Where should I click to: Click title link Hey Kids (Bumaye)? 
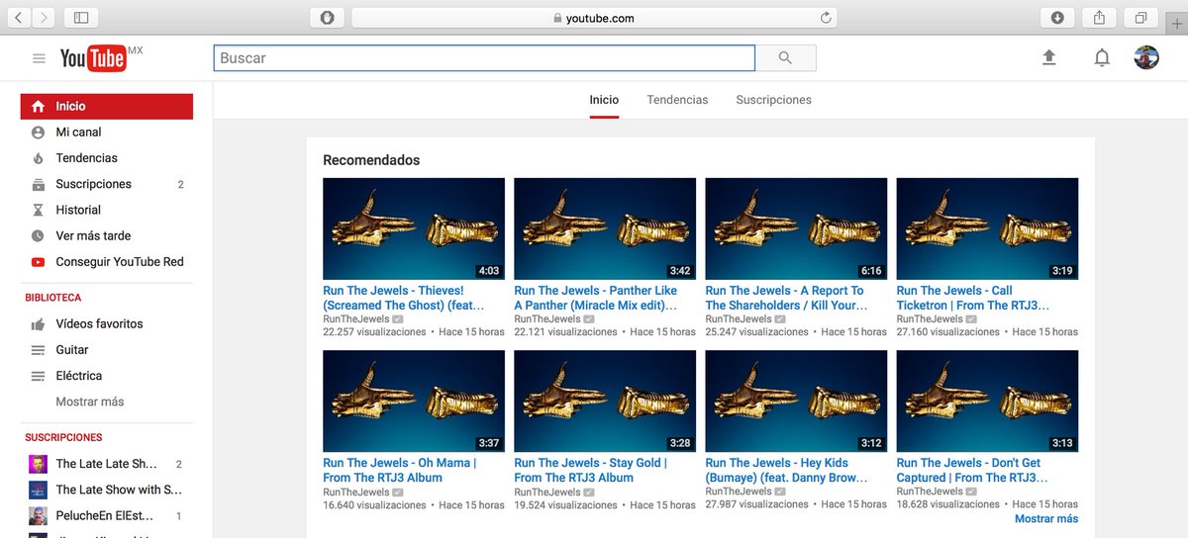click(x=786, y=470)
